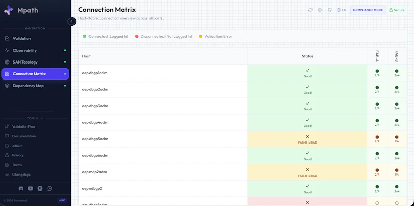Click the Changelogs list icon
The height and width of the screenshot is (206, 414).
[x=7, y=175]
